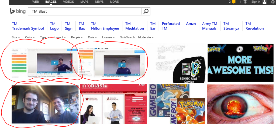
Task: Open Amzn related search
Action: point(191,24)
